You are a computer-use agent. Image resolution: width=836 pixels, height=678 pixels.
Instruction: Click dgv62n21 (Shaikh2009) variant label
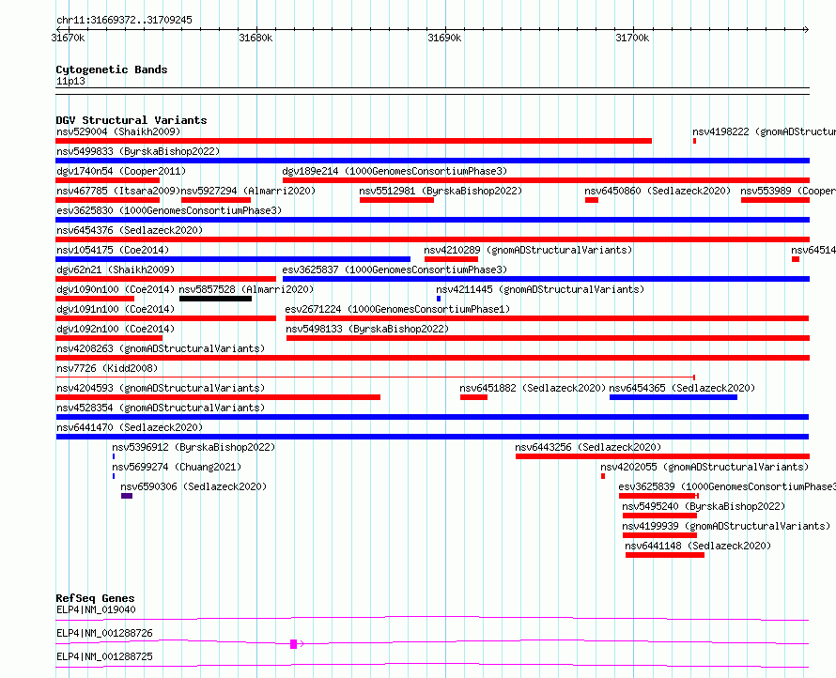[116, 270]
